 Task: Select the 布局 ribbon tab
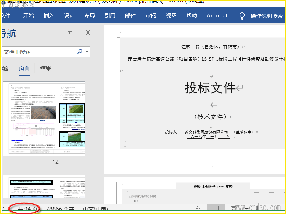(x=90, y=15)
